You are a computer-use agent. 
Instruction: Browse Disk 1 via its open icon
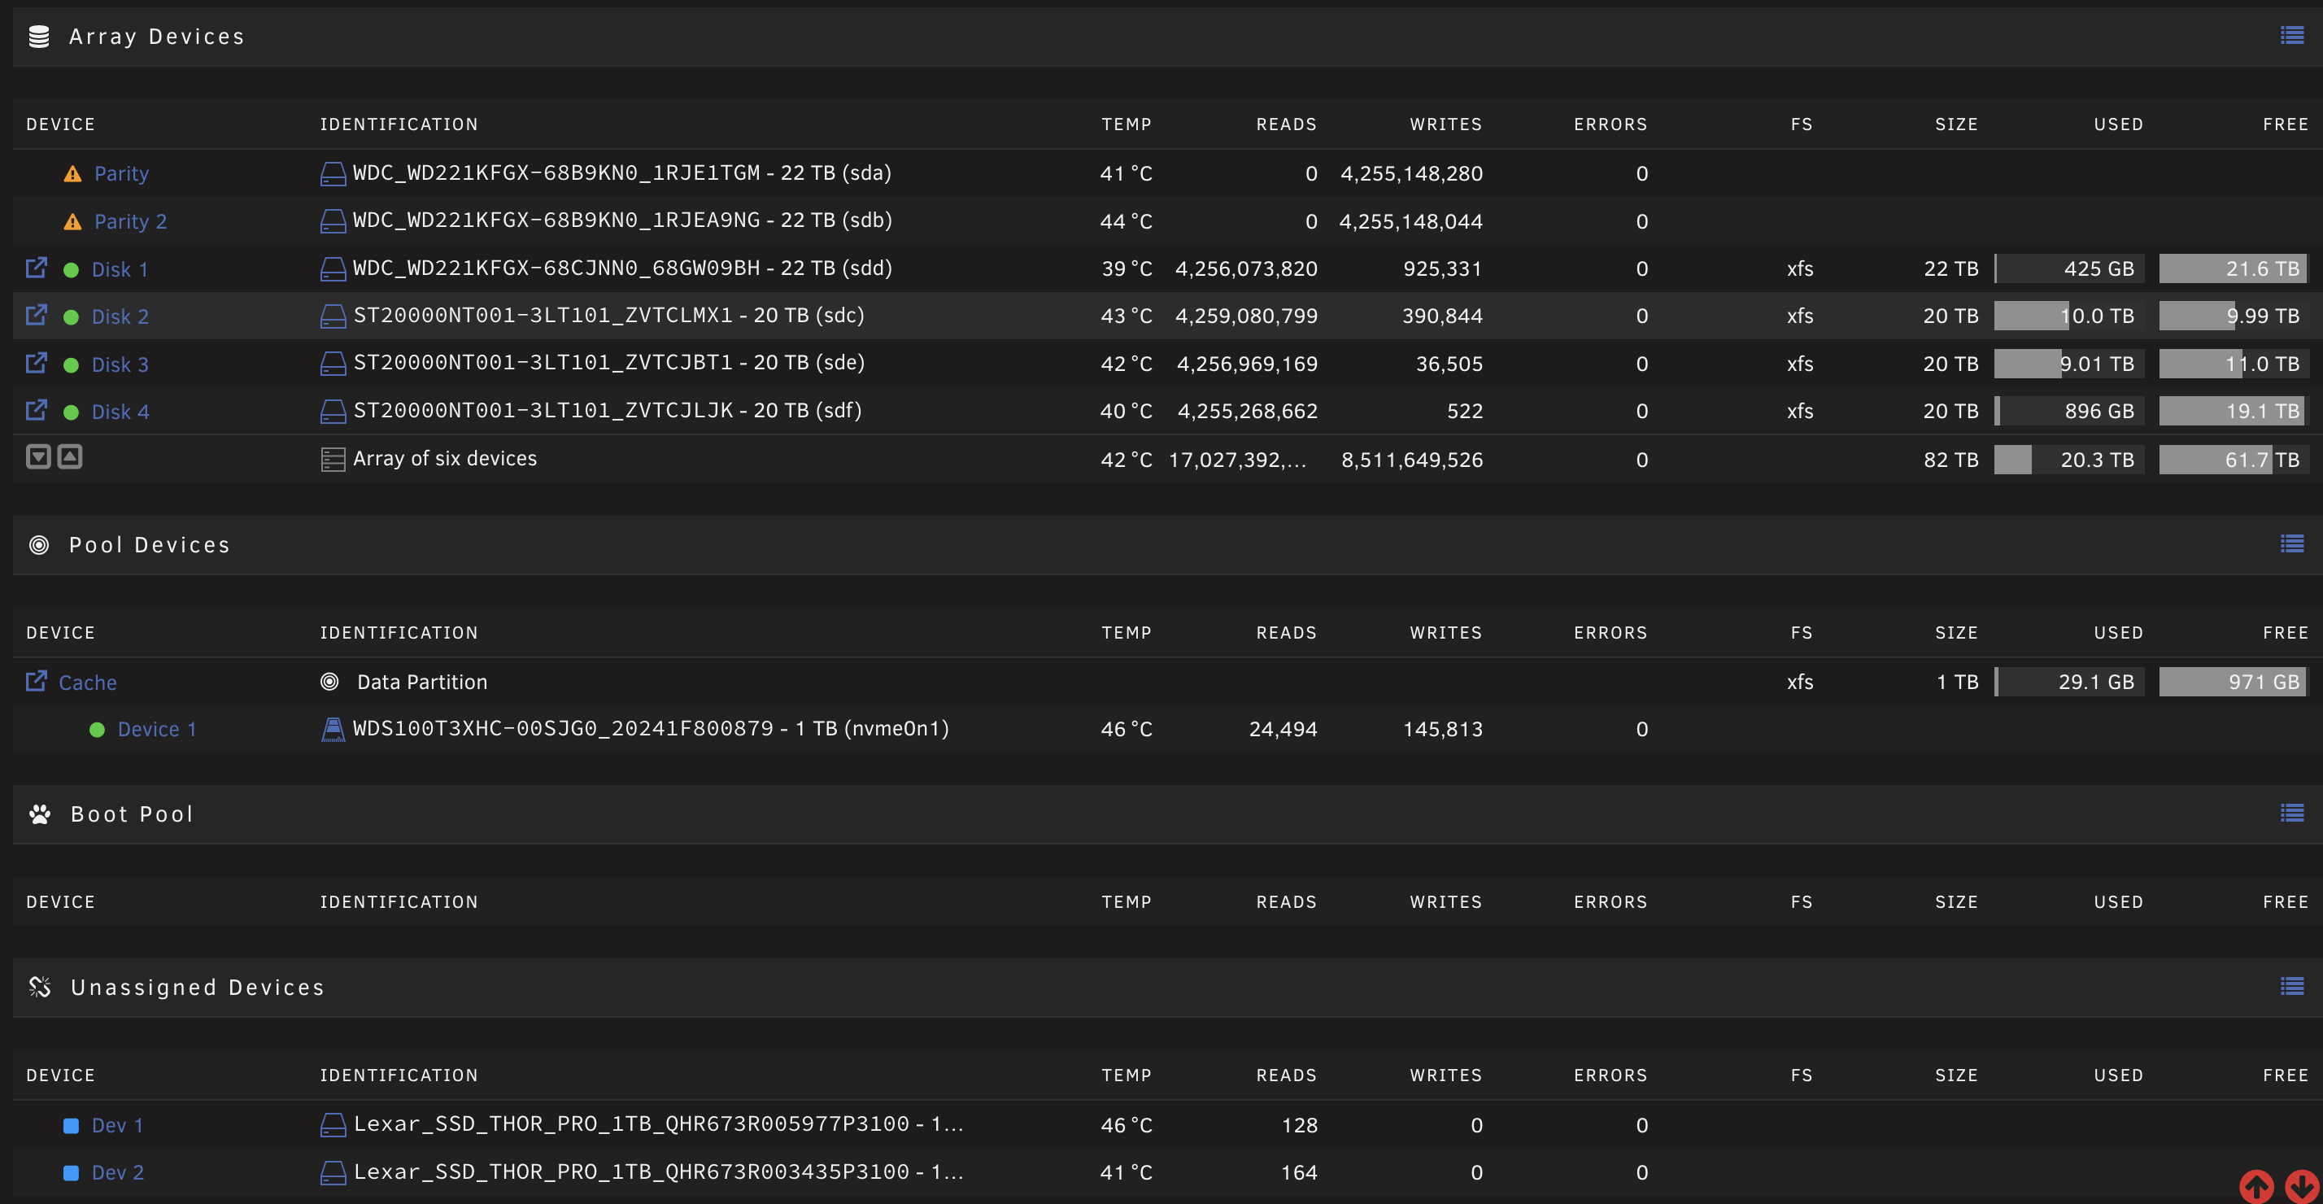point(36,267)
